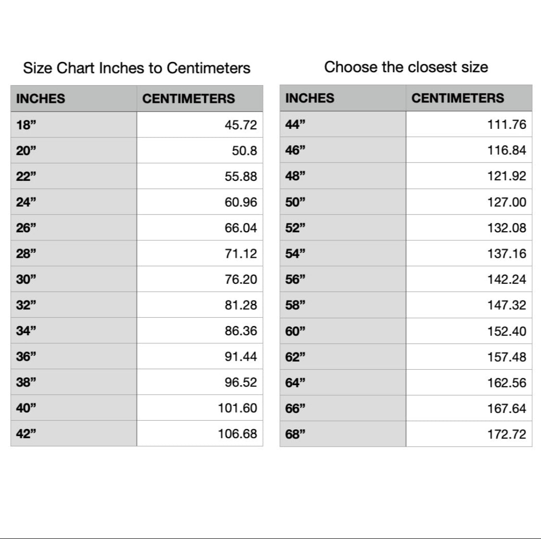Select the 56" row label
This screenshot has height=539, width=541.
(x=295, y=279)
